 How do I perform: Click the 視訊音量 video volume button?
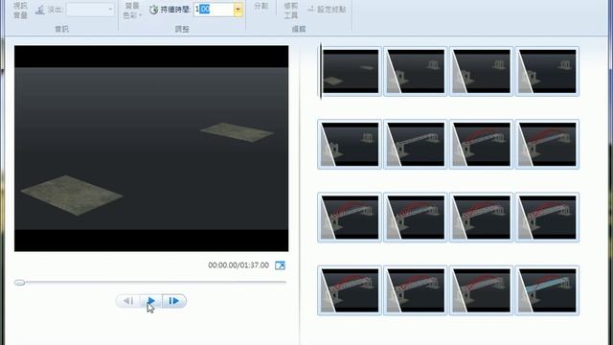[20, 11]
